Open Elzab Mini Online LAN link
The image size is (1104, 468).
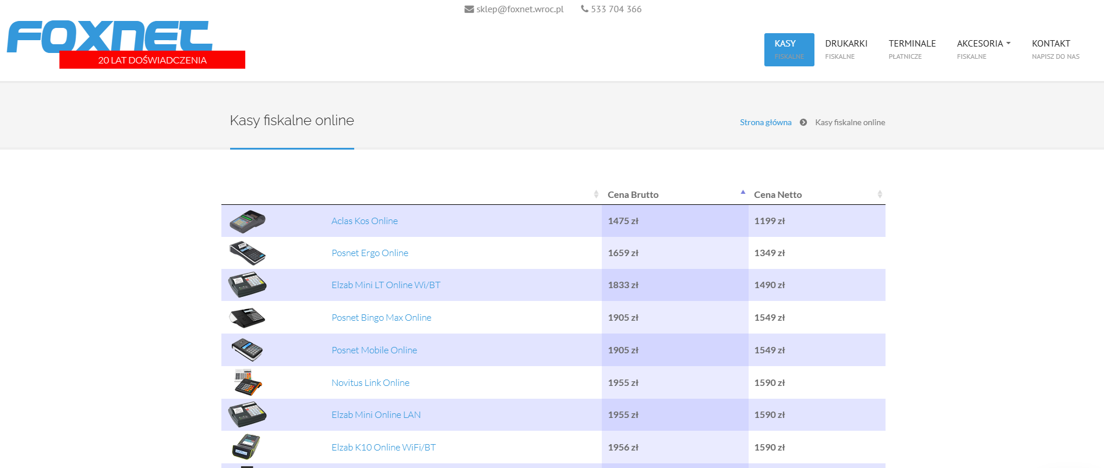[376, 414]
